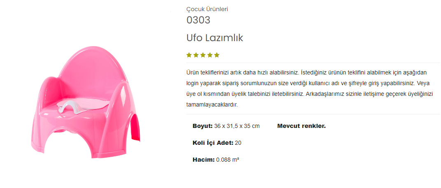Click the volume value 0.088 m³

pyautogui.click(x=227, y=160)
